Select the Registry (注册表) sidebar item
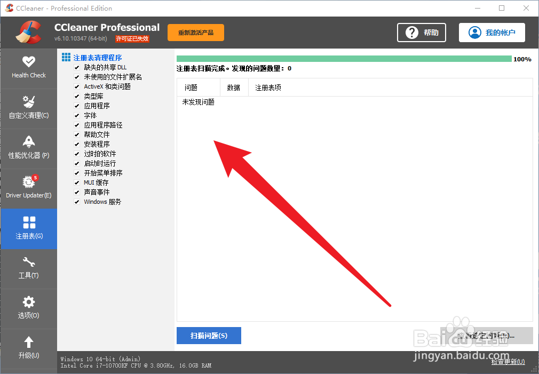Screen dimensions: 539x374 point(28,228)
